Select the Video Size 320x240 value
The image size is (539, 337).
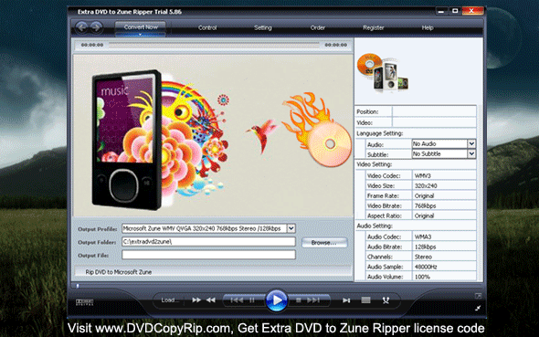click(444, 185)
